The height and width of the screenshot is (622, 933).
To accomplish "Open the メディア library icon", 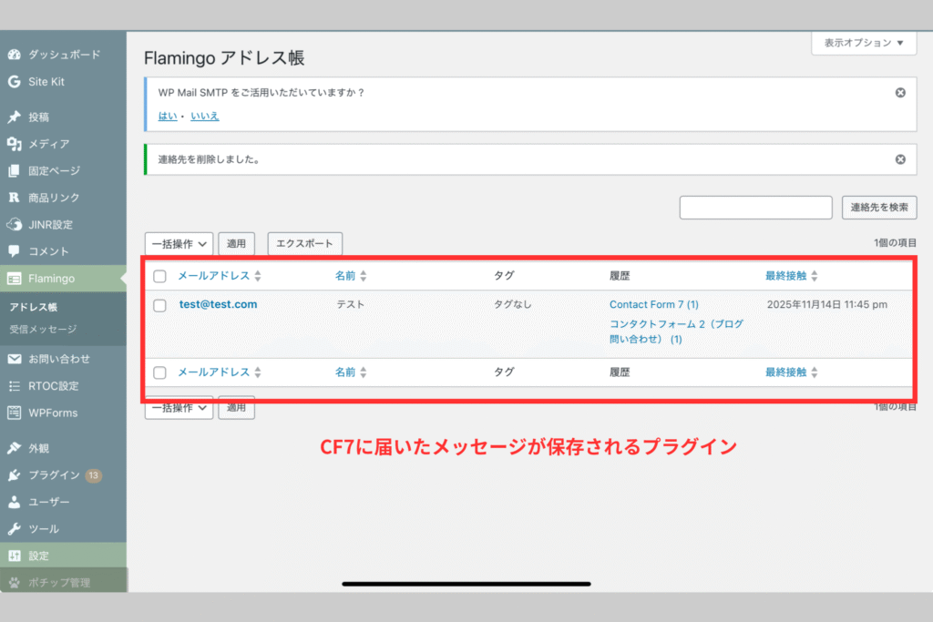I will coord(14,144).
